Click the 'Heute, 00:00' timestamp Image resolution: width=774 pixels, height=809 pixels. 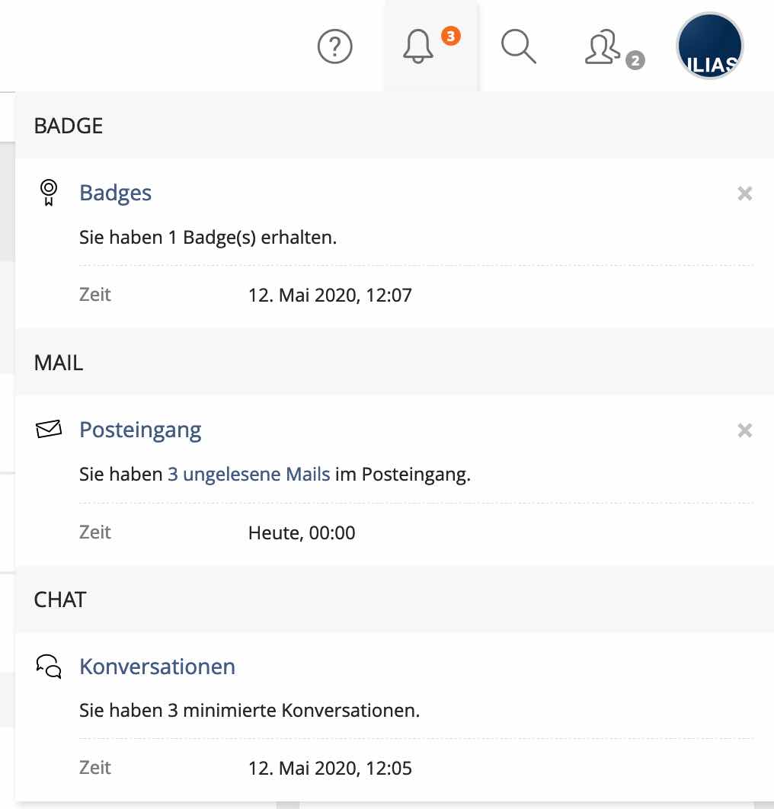click(302, 532)
